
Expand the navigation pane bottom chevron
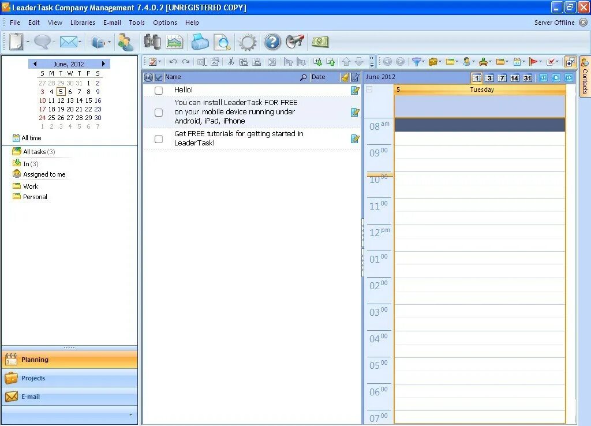click(131, 415)
